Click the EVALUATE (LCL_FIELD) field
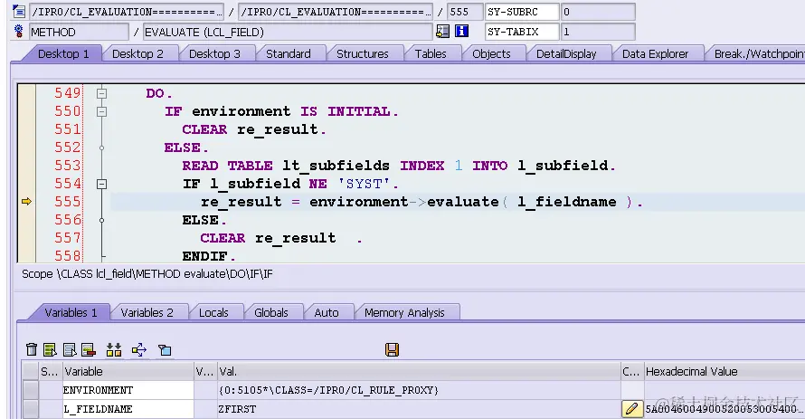This screenshot has width=805, height=419. 288,32
